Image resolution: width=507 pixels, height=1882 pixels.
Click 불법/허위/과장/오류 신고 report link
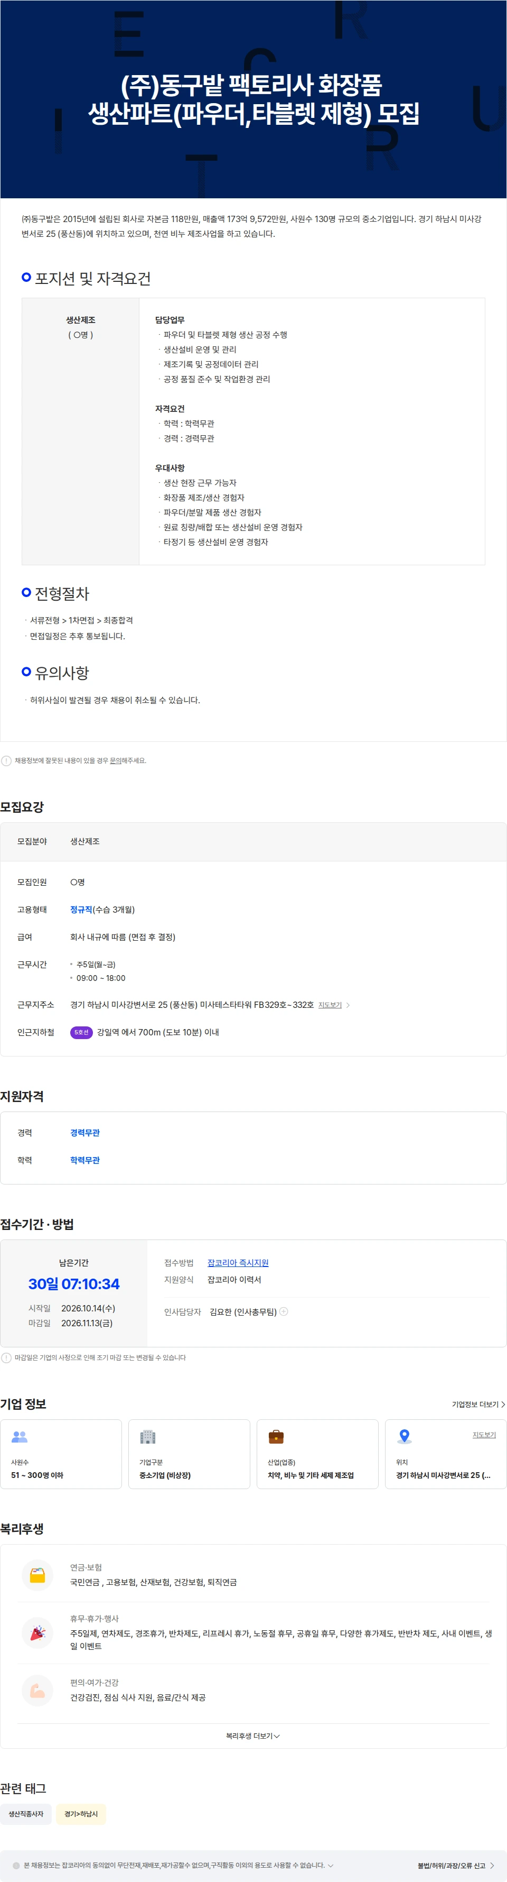[456, 1865]
